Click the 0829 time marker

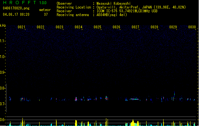[x=173, y=27]
